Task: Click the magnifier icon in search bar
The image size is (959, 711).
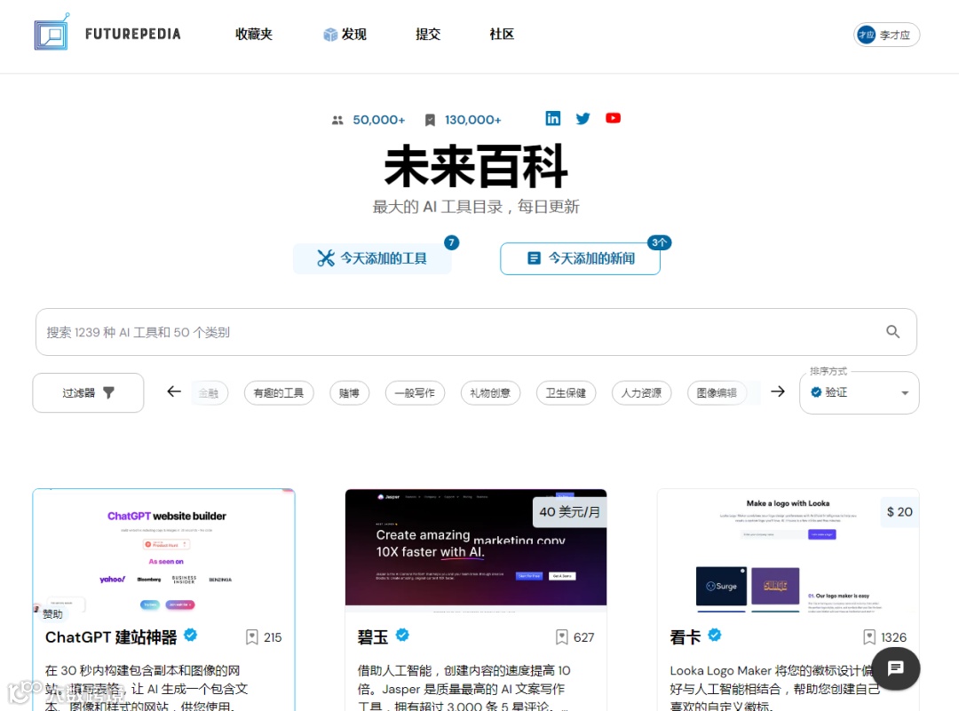Action: pyautogui.click(x=893, y=332)
